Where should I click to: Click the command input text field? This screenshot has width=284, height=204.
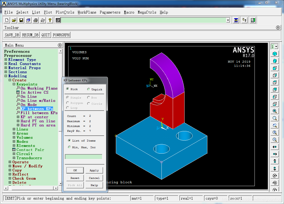pos(144,20)
